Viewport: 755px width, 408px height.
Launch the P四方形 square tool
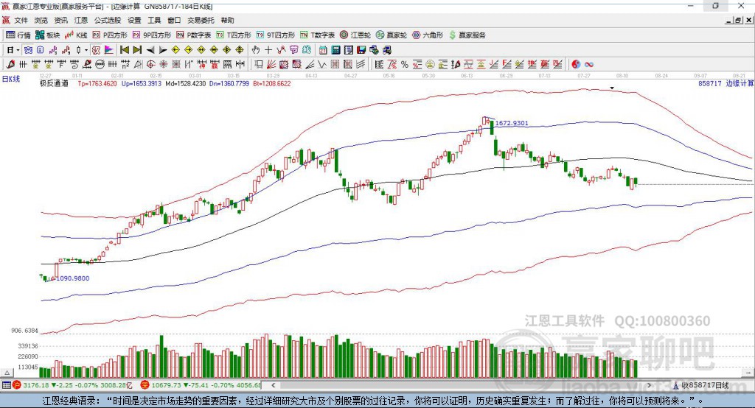pos(110,35)
